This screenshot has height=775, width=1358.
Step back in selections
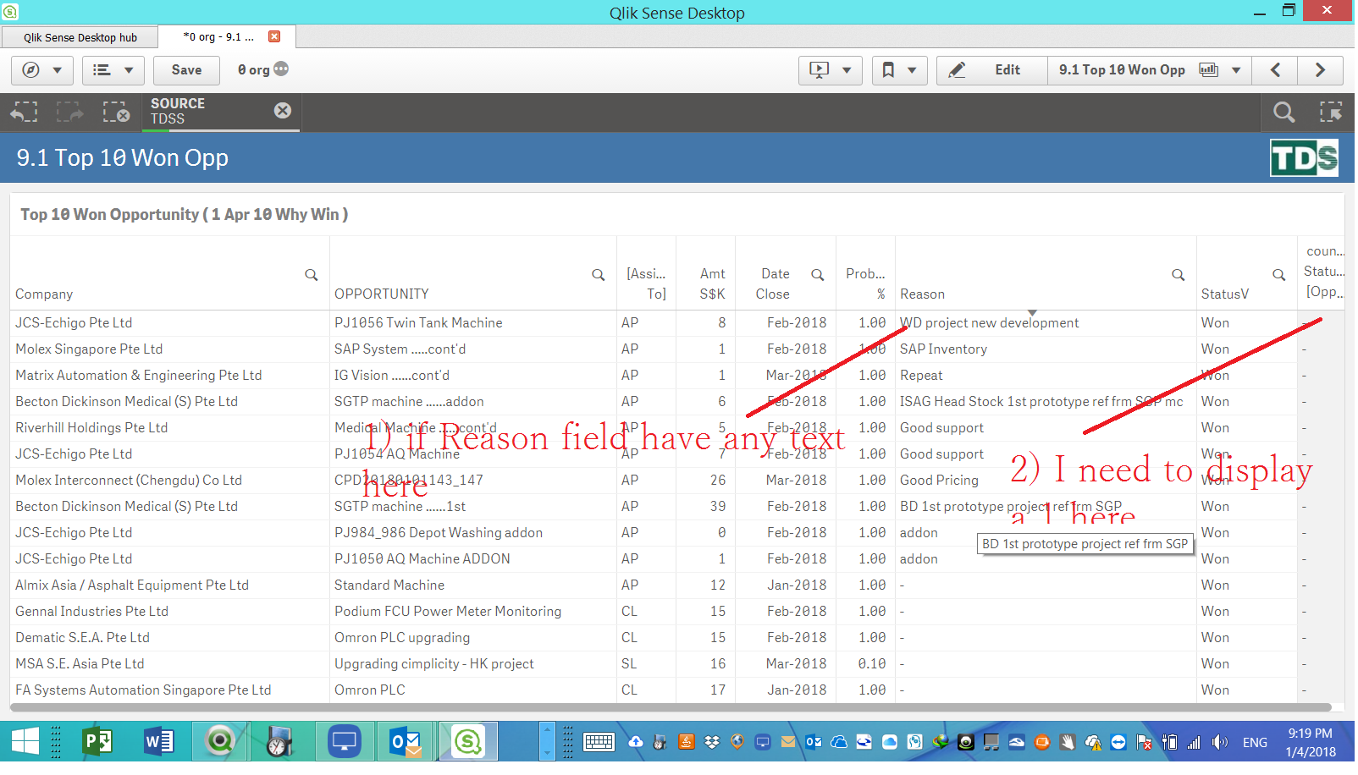coord(25,112)
